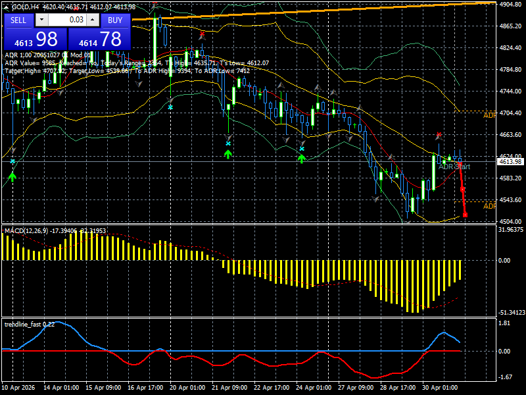Click the 0.03 volume input field
The width and height of the screenshot is (526, 395).
click(x=67, y=20)
